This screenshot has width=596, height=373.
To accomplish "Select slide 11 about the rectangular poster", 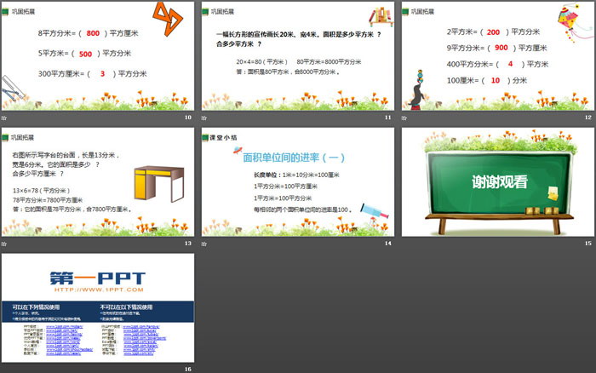I will [x=296, y=56].
